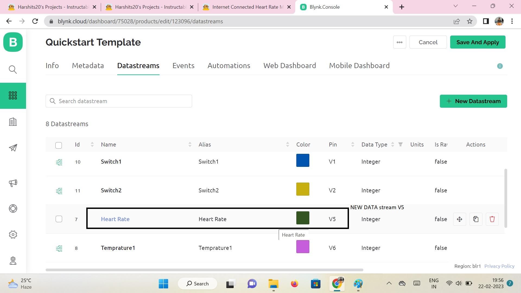Go back to previous page
This screenshot has width=521, height=293.
(9, 21)
